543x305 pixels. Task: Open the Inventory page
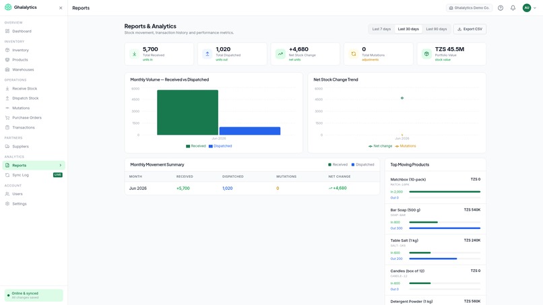pyautogui.click(x=34, y=50)
